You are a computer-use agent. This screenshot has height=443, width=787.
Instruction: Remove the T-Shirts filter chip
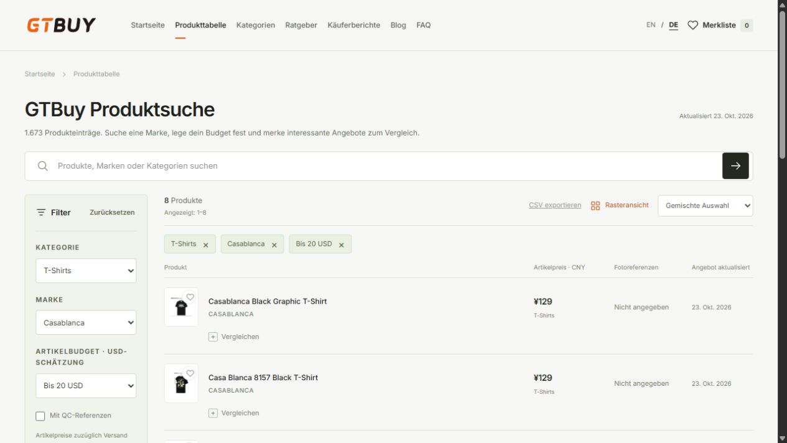click(x=205, y=245)
